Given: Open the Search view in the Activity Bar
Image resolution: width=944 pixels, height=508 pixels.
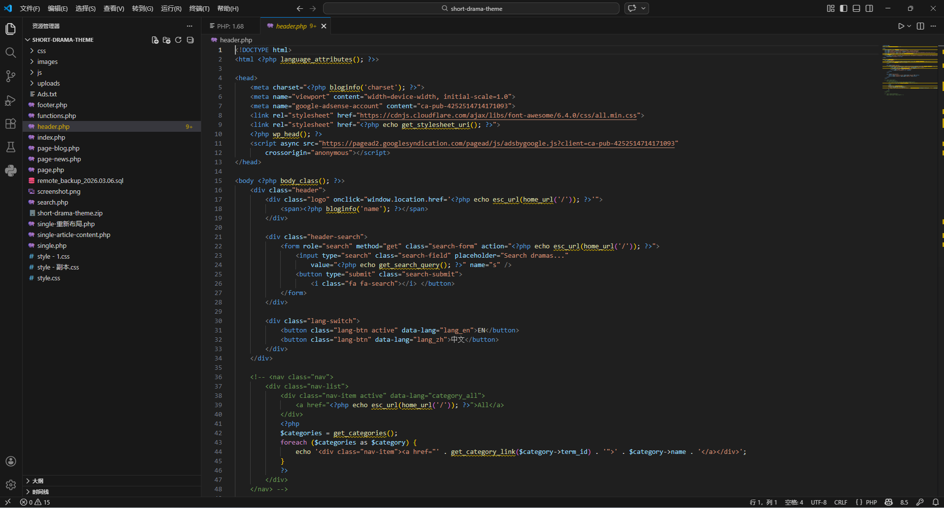Looking at the screenshot, I should (10, 53).
